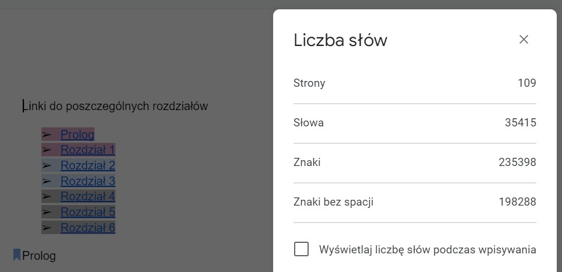Click the Strony page count value 109

click(x=526, y=83)
